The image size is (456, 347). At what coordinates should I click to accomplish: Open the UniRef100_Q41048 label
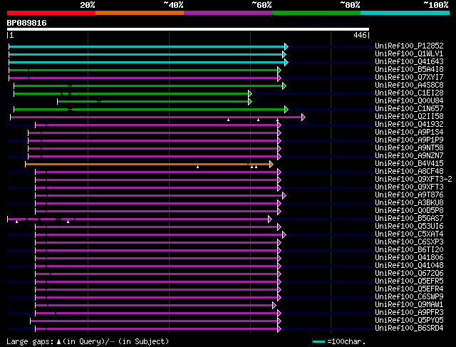(x=409, y=266)
